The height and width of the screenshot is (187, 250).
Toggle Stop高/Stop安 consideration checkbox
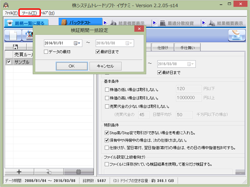click(107, 133)
